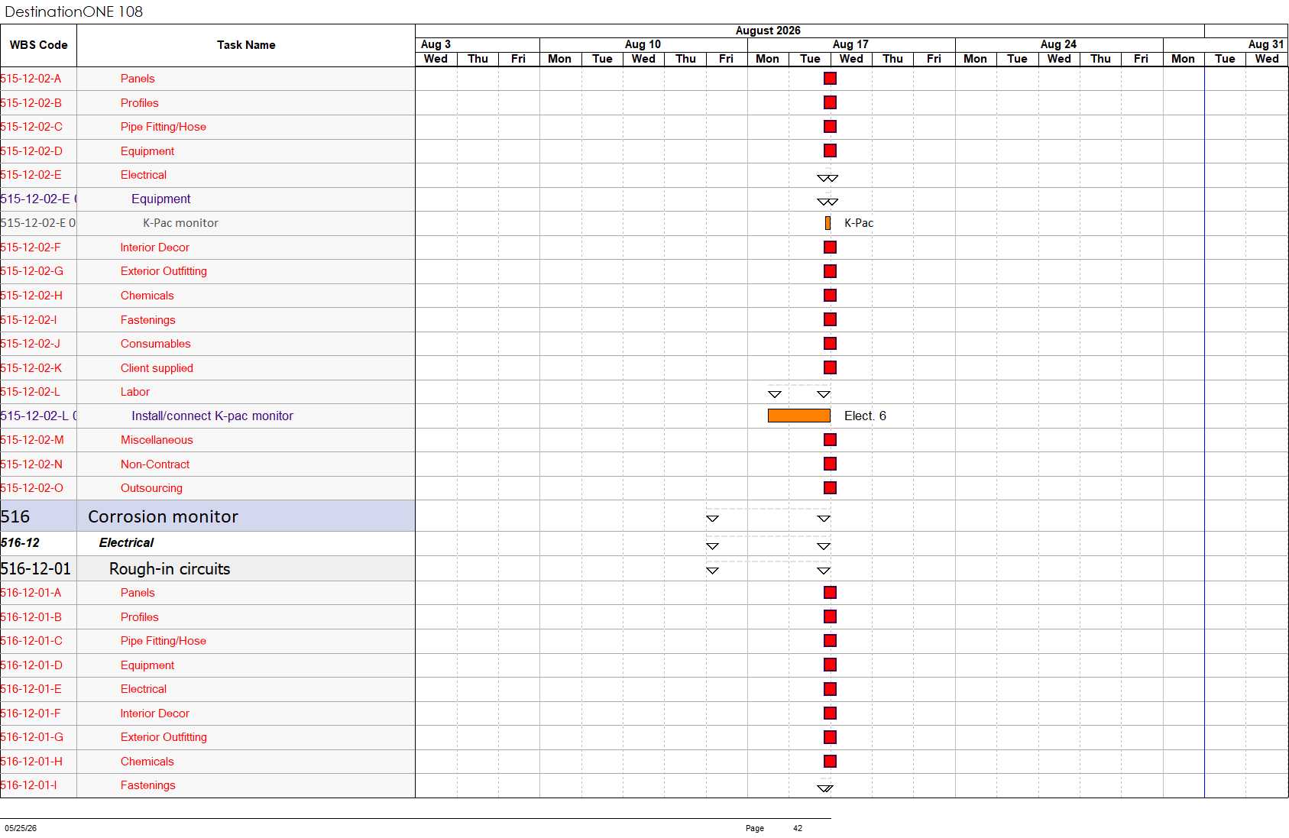Select the Non-Contract task
1289x838 pixels.
155,464
